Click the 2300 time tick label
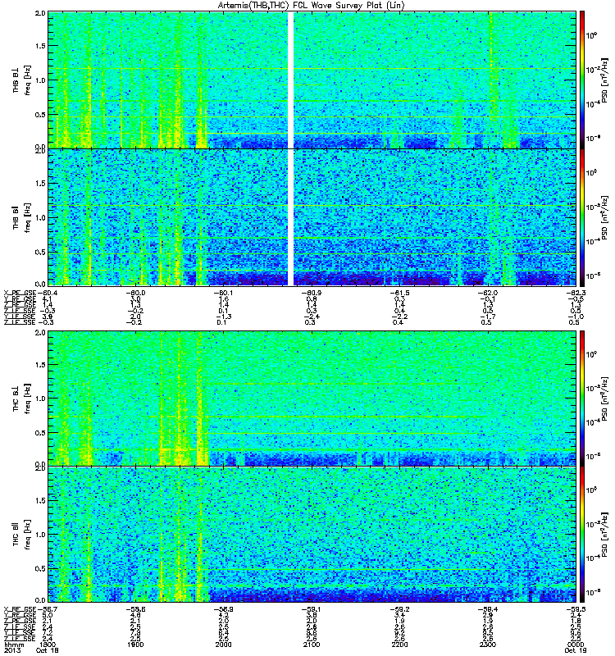Viewport: 615px width, 656px height. coord(487,645)
